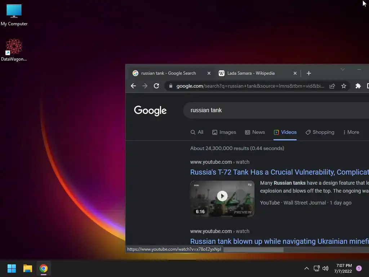369x277 pixels.
Task: Switch to All search results
Action: pos(197,132)
